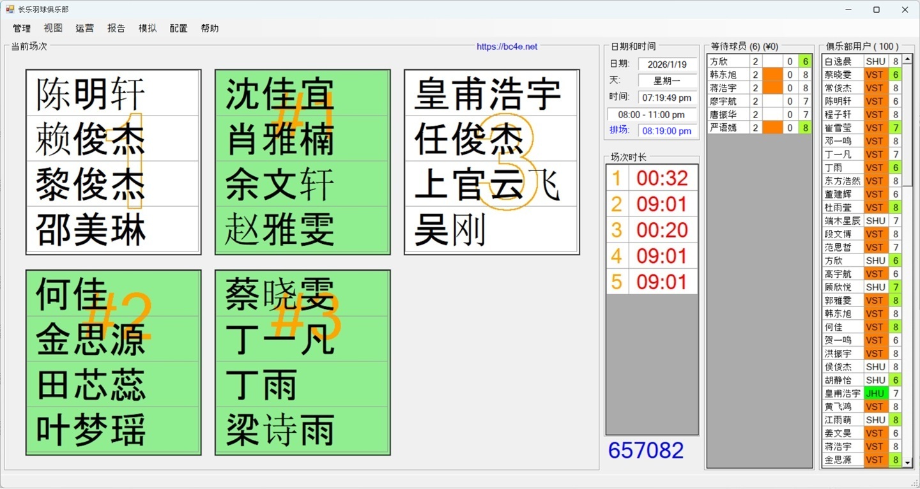Open the 运营 menu
The height and width of the screenshot is (489, 920).
click(84, 28)
